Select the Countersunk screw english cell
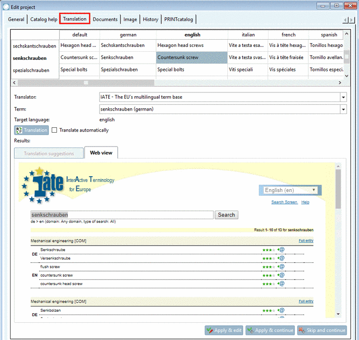359x340 pixels. (x=192, y=57)
